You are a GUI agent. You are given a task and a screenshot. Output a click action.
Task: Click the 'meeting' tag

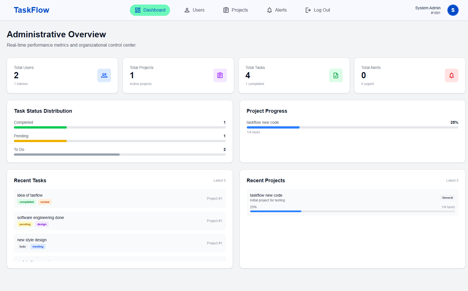point(38,247)
